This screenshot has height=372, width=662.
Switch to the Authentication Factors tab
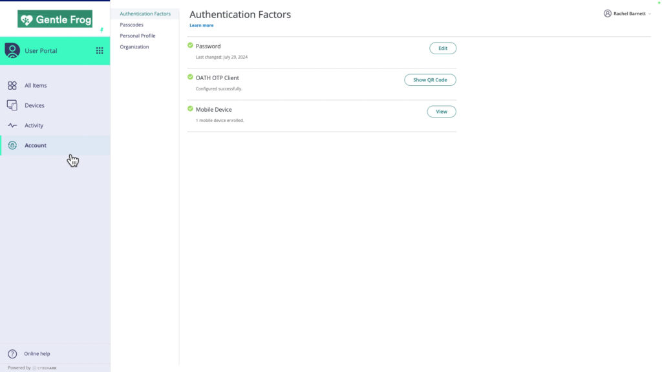click(x=145, y=13)
